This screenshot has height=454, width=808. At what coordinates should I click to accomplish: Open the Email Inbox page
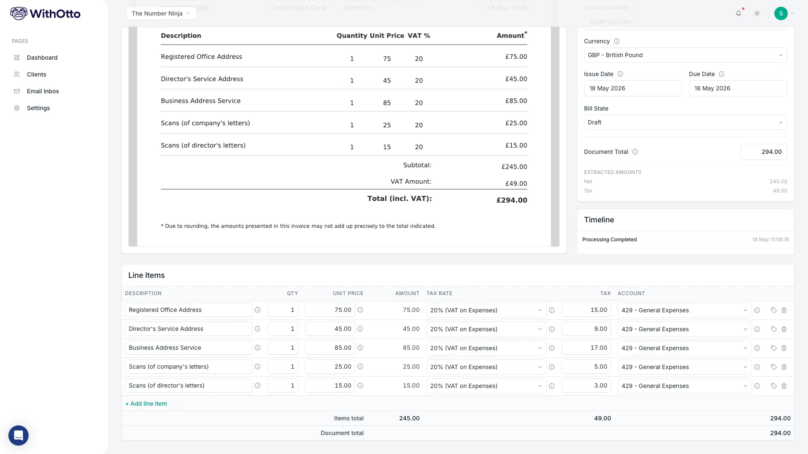click(x=43, y=91)
